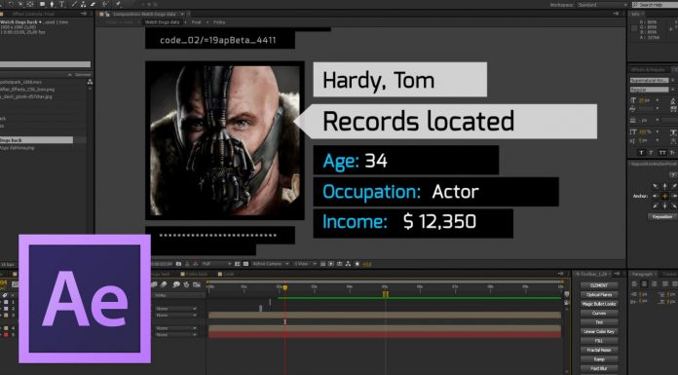678x375 pixels.
Task: Click the Fast Previews icon
Action: tap(331, 264)
